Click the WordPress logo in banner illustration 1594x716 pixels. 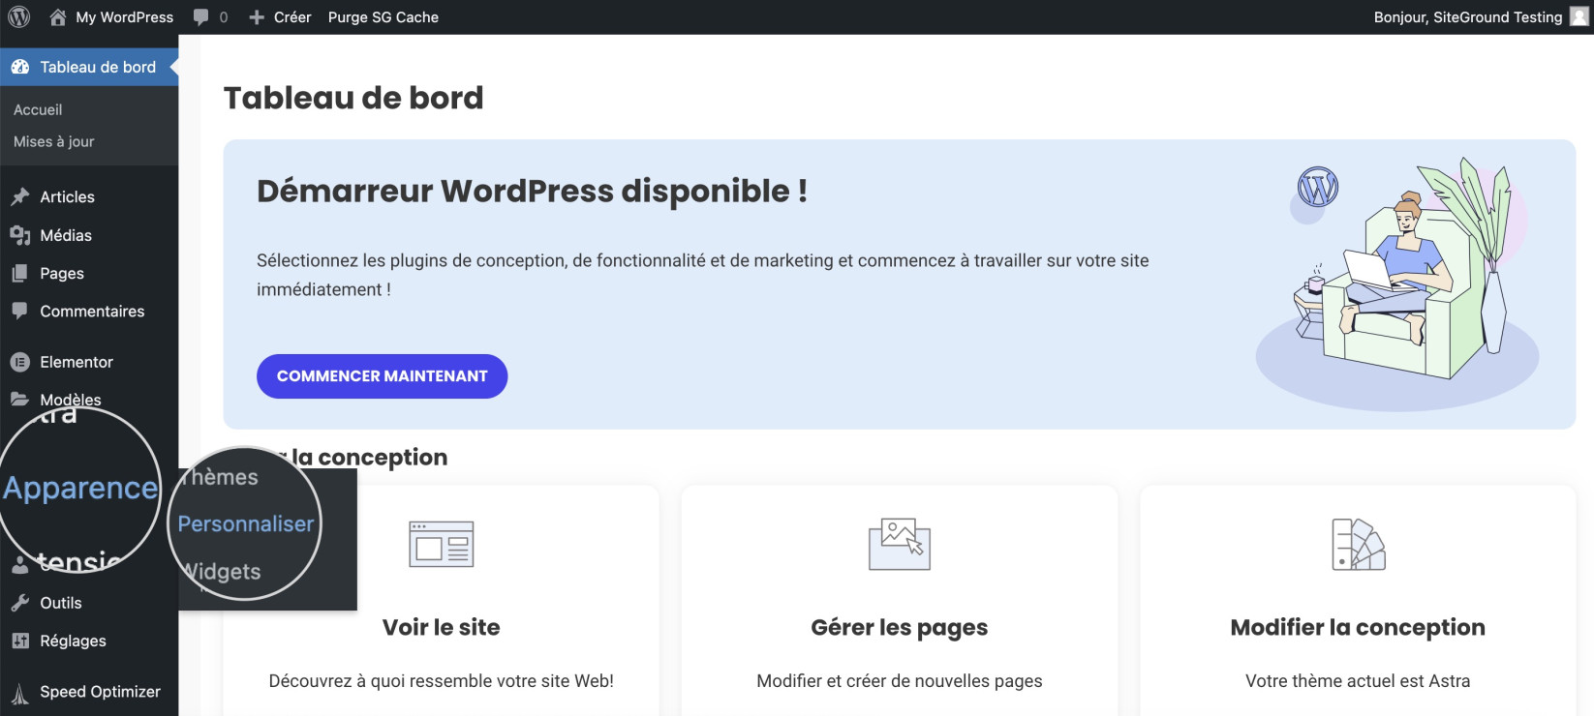[1318, 187]
